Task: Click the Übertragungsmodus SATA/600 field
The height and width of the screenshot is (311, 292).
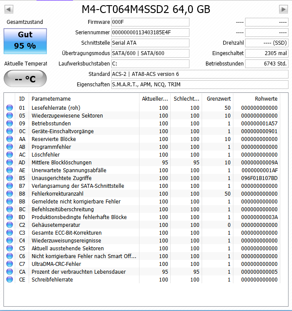Action: (x=150, y=53)
